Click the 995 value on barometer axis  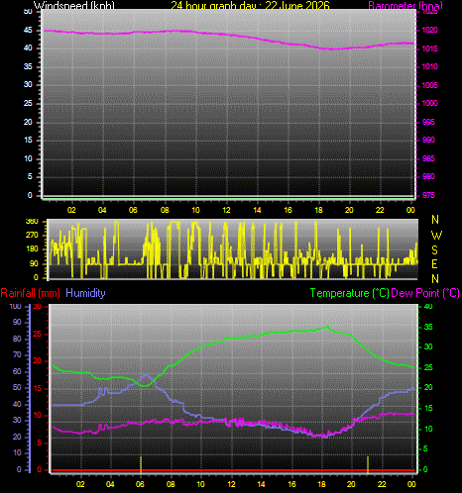coord(428,122)
